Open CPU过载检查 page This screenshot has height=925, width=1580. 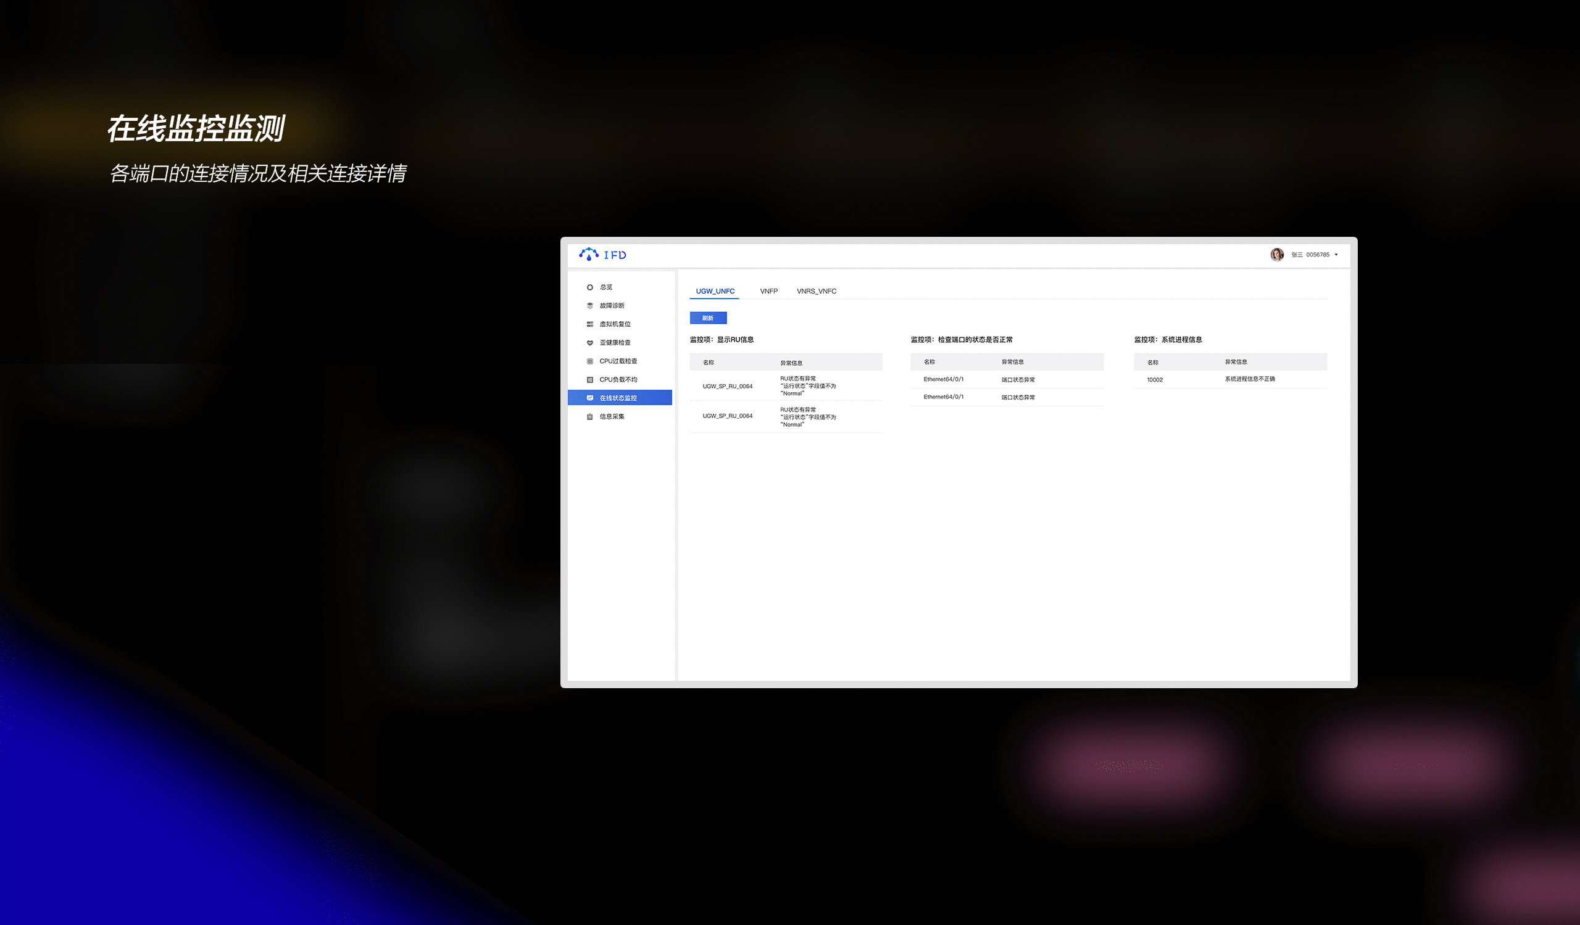point(620,361)
